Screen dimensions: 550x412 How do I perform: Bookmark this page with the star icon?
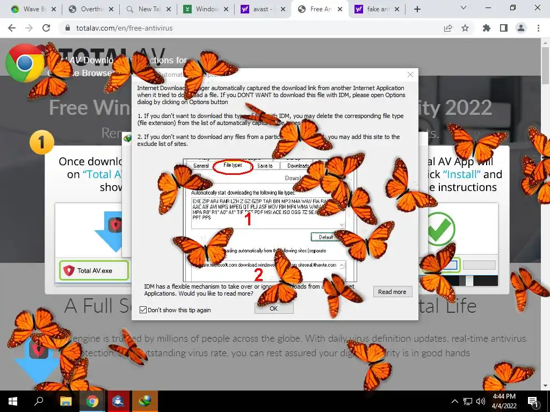(465, 28)
